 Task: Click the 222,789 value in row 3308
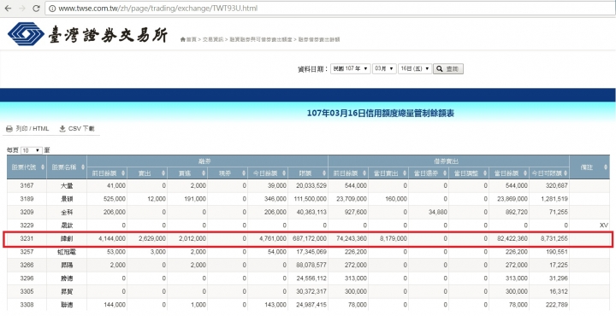[x=557, y=305]
